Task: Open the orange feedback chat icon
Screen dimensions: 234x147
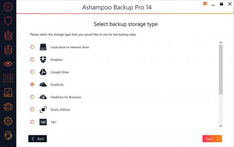Action: [x=205, y=4]
